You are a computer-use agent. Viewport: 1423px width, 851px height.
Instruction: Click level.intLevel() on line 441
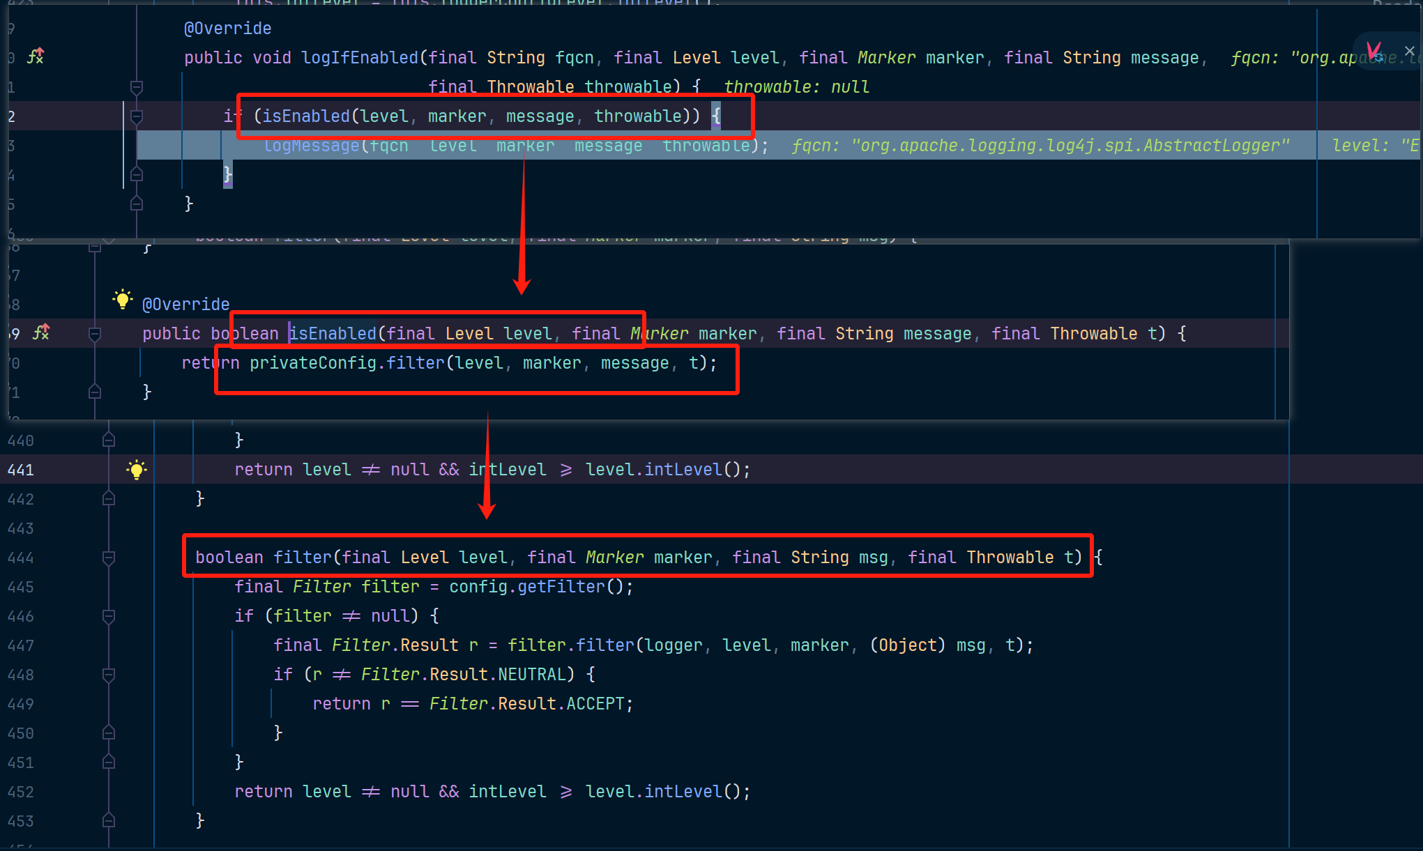[662, 470]
